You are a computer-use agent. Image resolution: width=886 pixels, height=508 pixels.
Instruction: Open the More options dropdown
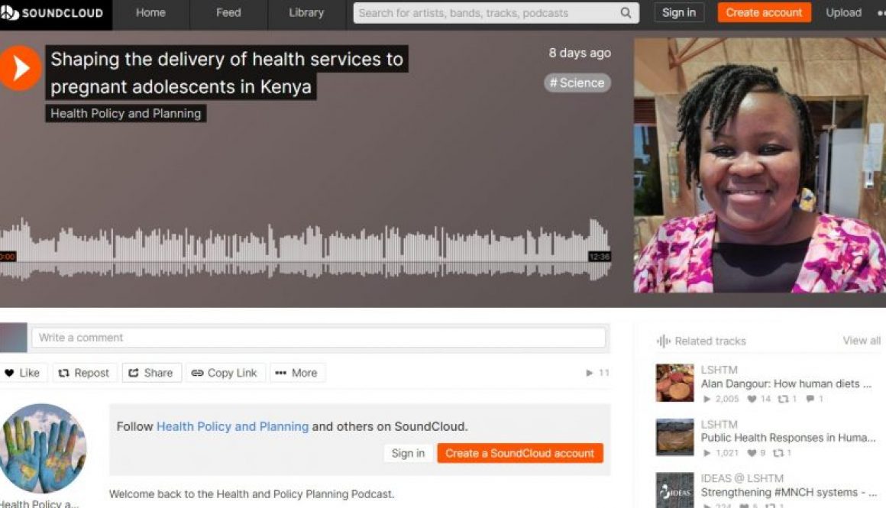(x=297, y=373)
